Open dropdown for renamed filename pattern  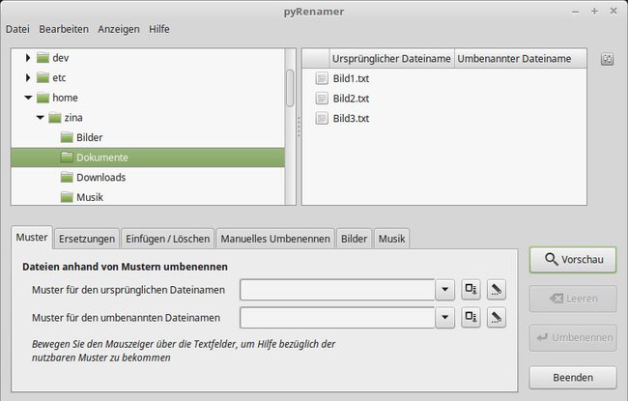point(444,317)
